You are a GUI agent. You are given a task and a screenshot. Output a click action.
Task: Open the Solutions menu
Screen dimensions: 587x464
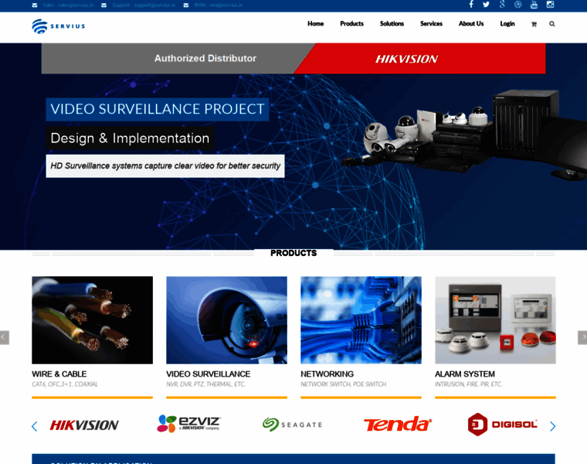pyautogui.click(x=392, y=24)
